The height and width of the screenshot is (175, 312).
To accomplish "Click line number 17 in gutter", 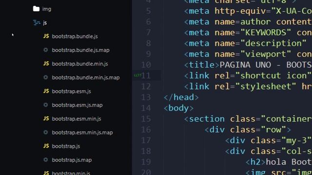I will click(146, 140).
